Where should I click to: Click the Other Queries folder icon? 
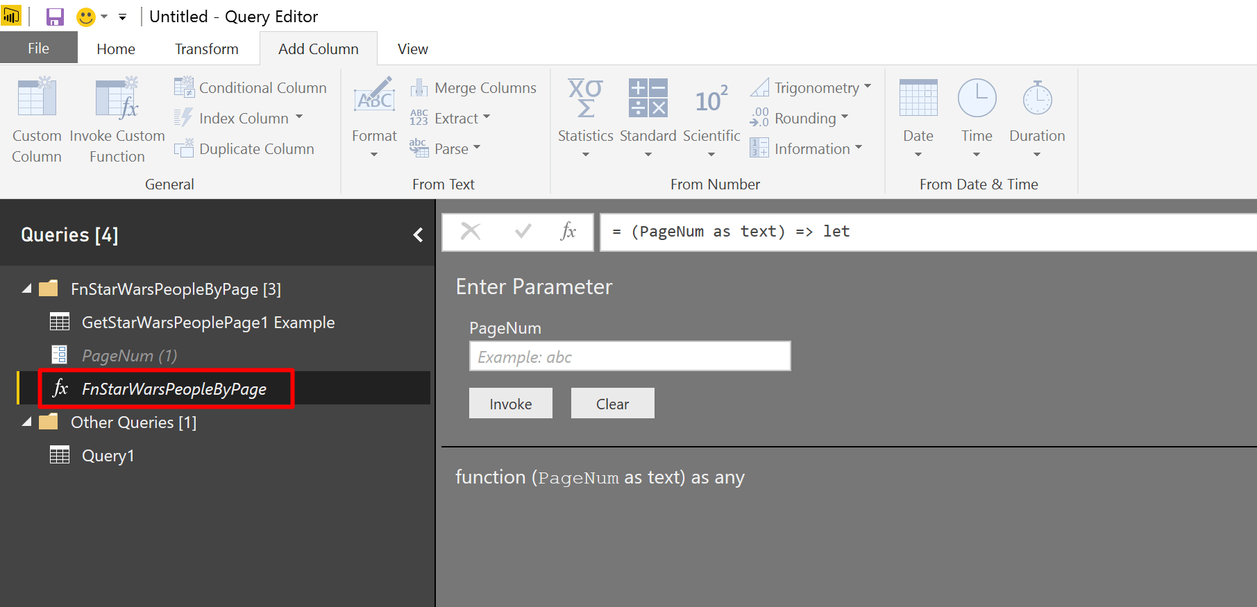point(49,422)
